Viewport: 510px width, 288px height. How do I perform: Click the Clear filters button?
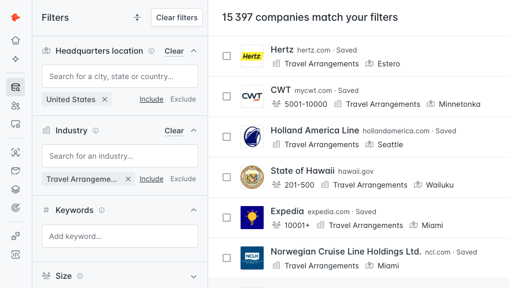(177, 17)
